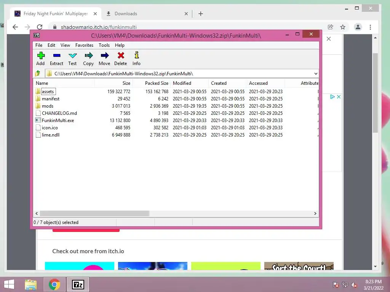The height and width of the screenshot is (292, 390).
Task: Select the lime.ndll file name
Action: coord(51,135)
